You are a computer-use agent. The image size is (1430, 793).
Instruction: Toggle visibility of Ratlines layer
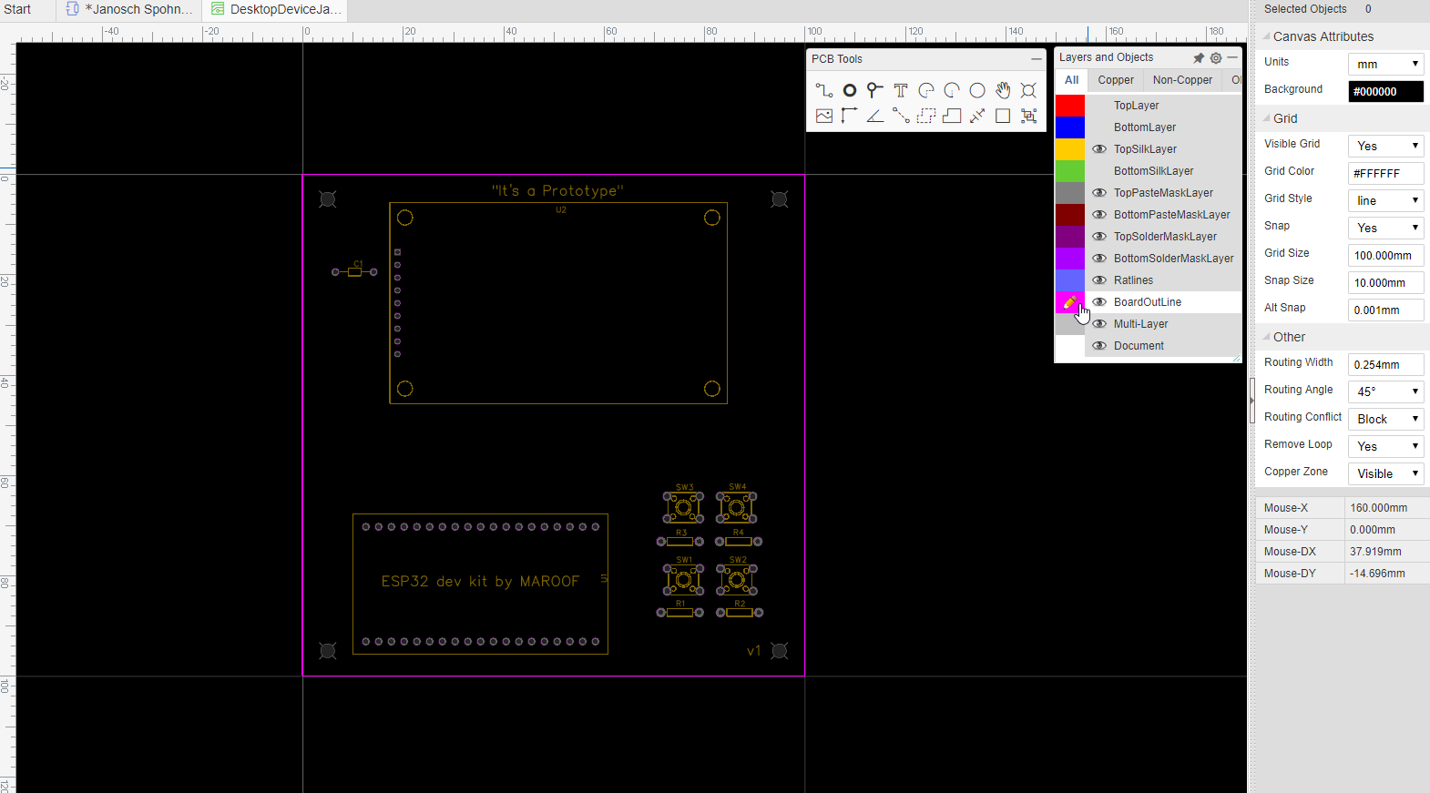click(1099, 280)
